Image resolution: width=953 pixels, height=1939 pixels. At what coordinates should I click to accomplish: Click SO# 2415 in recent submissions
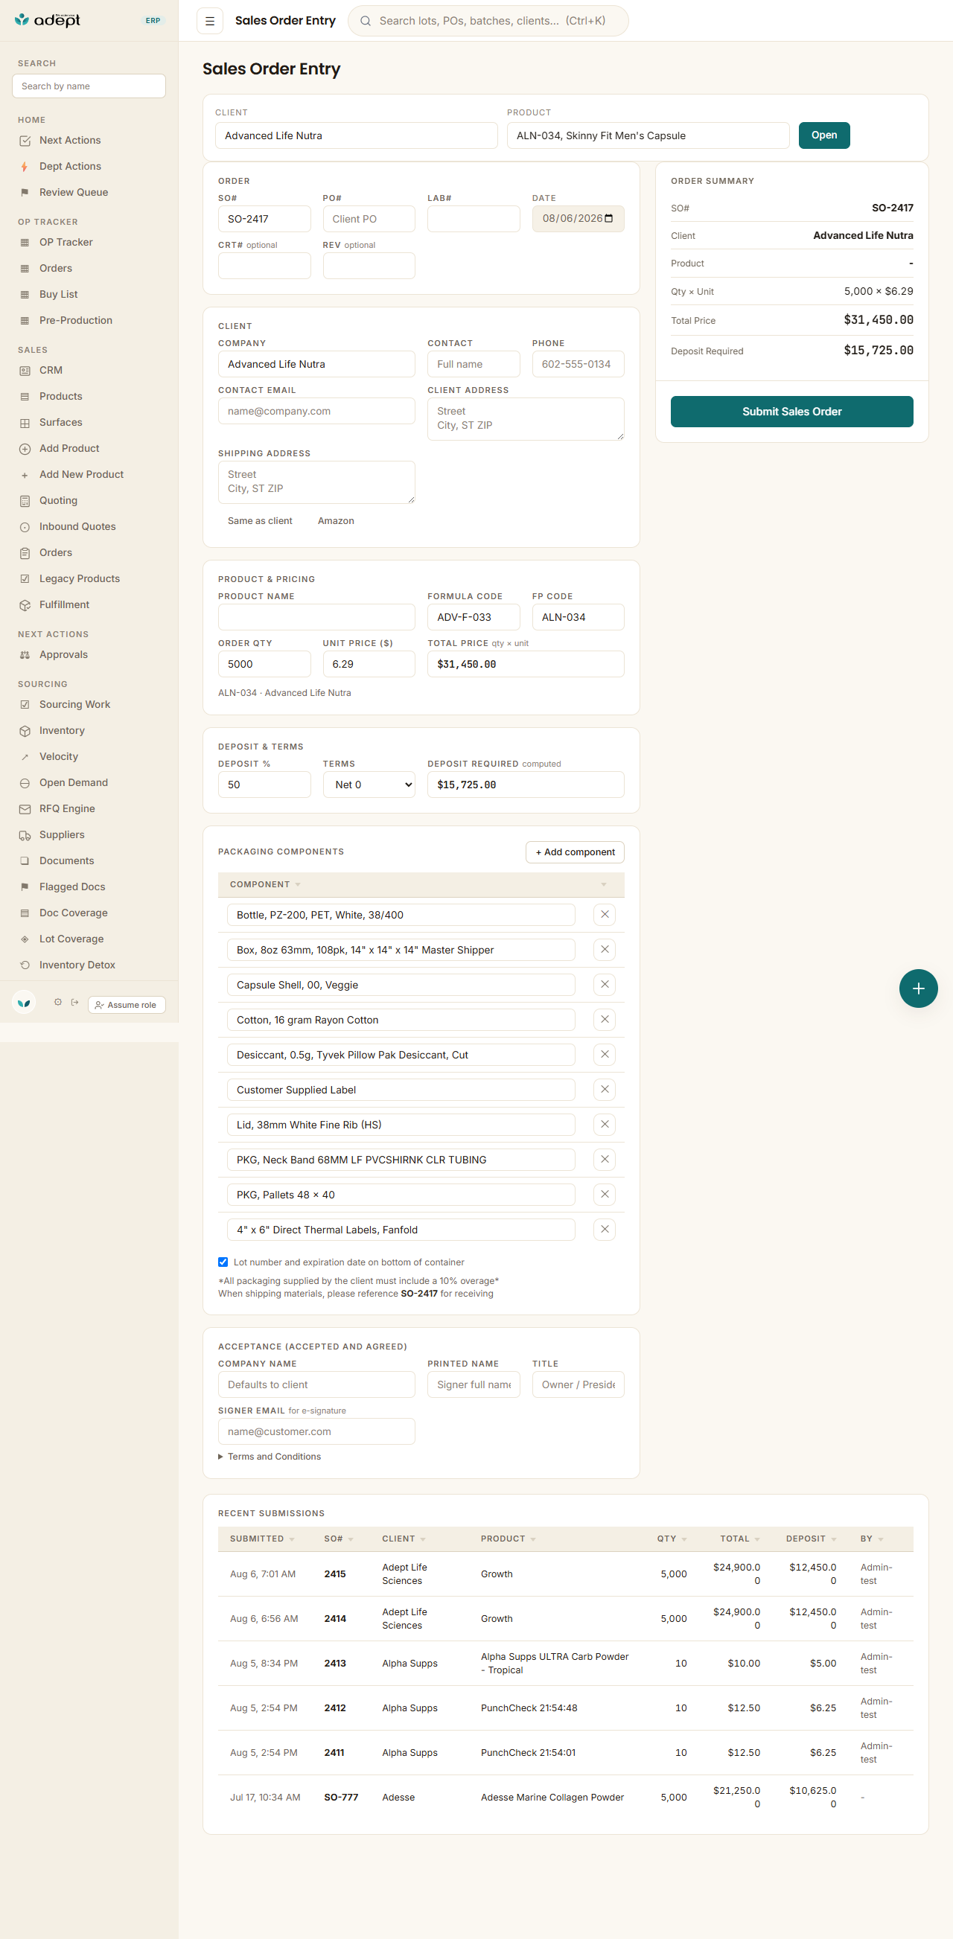tap(335, 1574)
